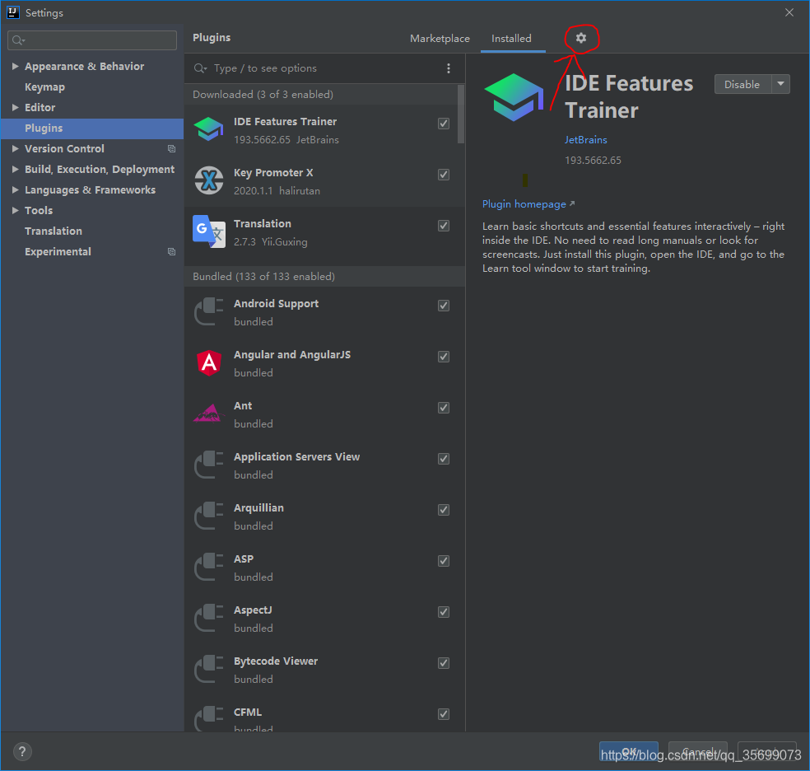Toggle the ASP plugin checkbox
This screenshot has height=771, width=810.
443,561
